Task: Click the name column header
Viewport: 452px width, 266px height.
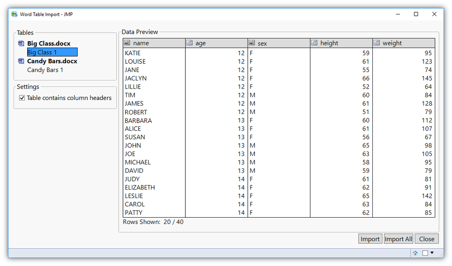Action: (x=154, y=43)
